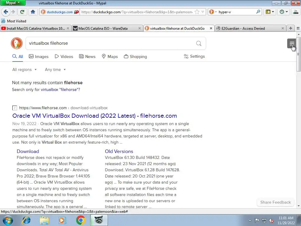Click the Share Feedback button
This screenshot has height=226, width=301.
pyautogui.click(x=275, y=202)
